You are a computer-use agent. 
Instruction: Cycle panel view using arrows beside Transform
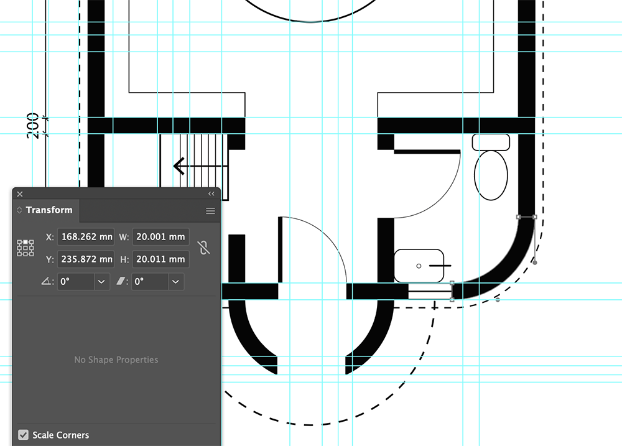point(19,210)
